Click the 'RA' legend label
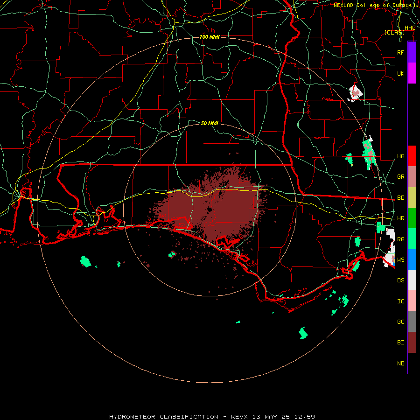The width and height of the screenshot is (420, 420). tap(400, 239)
